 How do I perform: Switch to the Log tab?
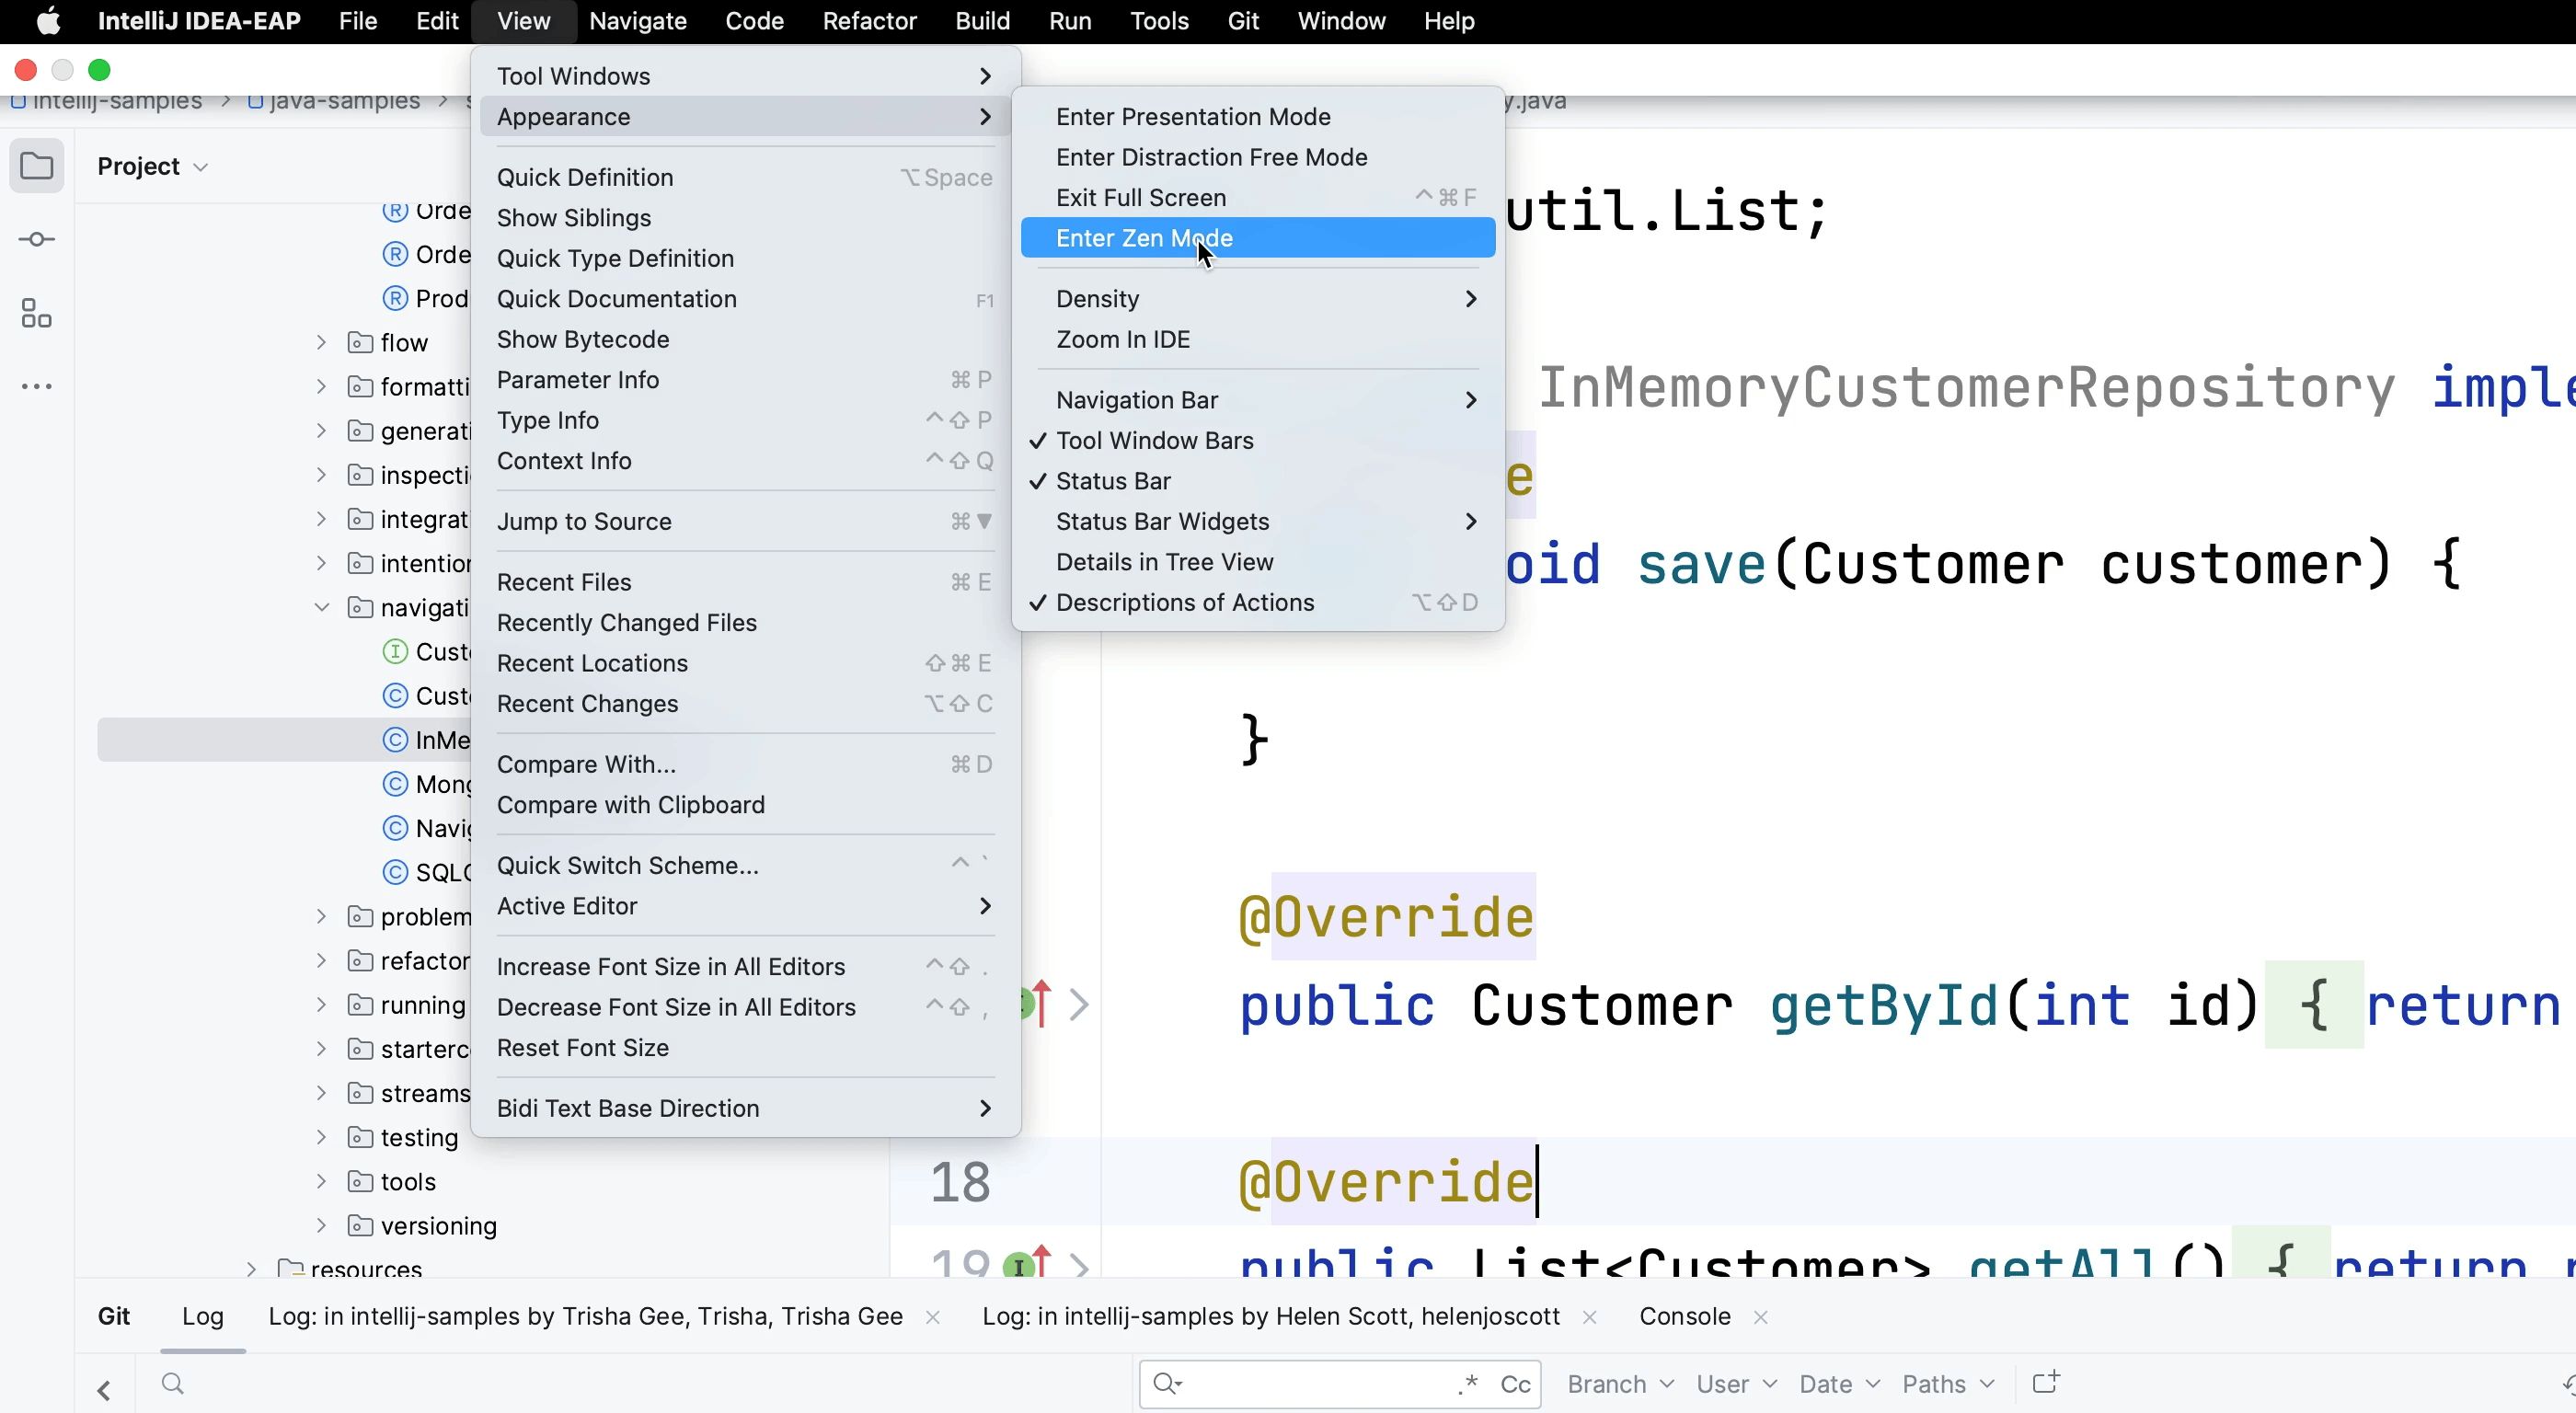coord(203,1317)
